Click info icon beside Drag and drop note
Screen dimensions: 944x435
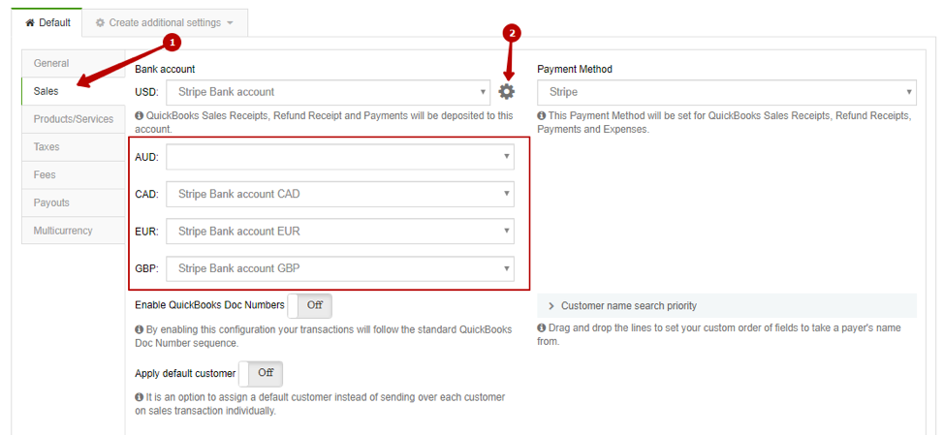541,327
